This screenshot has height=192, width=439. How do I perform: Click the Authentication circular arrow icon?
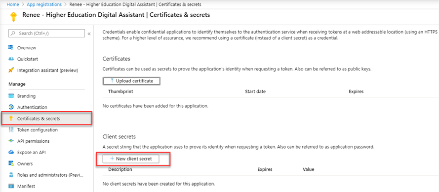11,107
